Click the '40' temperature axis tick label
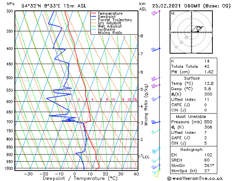Viewport: 234px width, 181px height. 136,174
